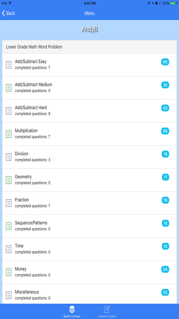The width and height of the screenshot is (179, 319).
Task: Switch to the BuiltIn Content tab
Action: 72,310
